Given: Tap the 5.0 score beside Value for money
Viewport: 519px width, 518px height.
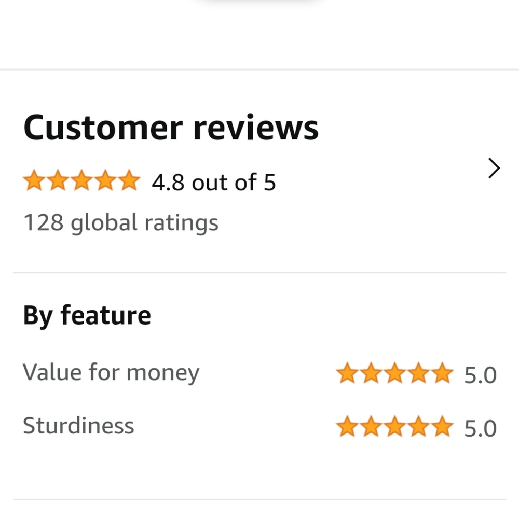Looking at the screenshot, I should click(480, 375).
